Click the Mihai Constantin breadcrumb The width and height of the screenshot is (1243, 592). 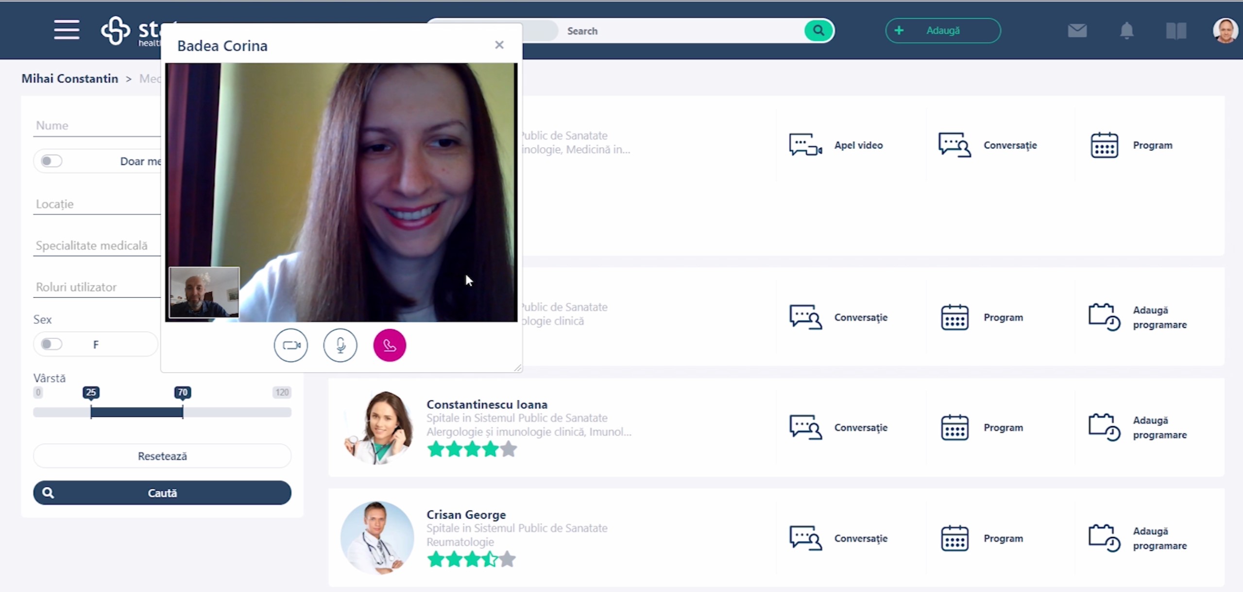pyautogui.click(x=69, y=78)
